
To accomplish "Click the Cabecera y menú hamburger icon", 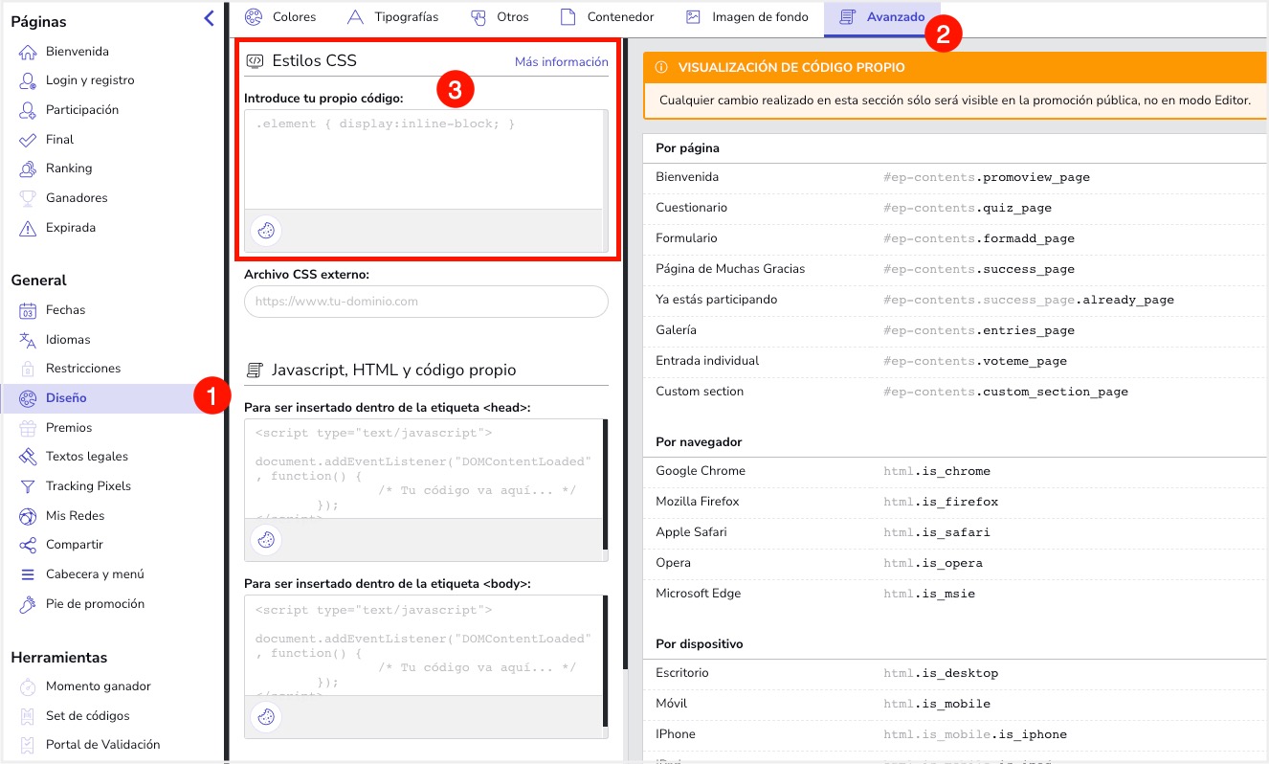I will click(28, 574).
